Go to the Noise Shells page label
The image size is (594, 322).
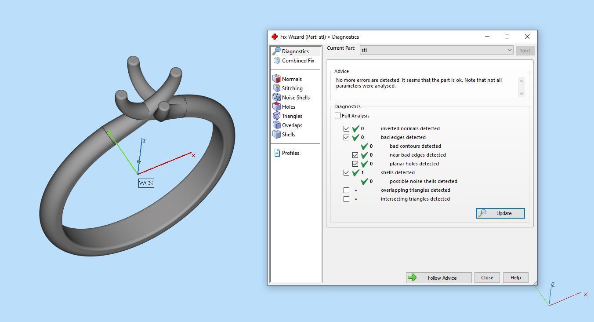click(x=296, y=98)
